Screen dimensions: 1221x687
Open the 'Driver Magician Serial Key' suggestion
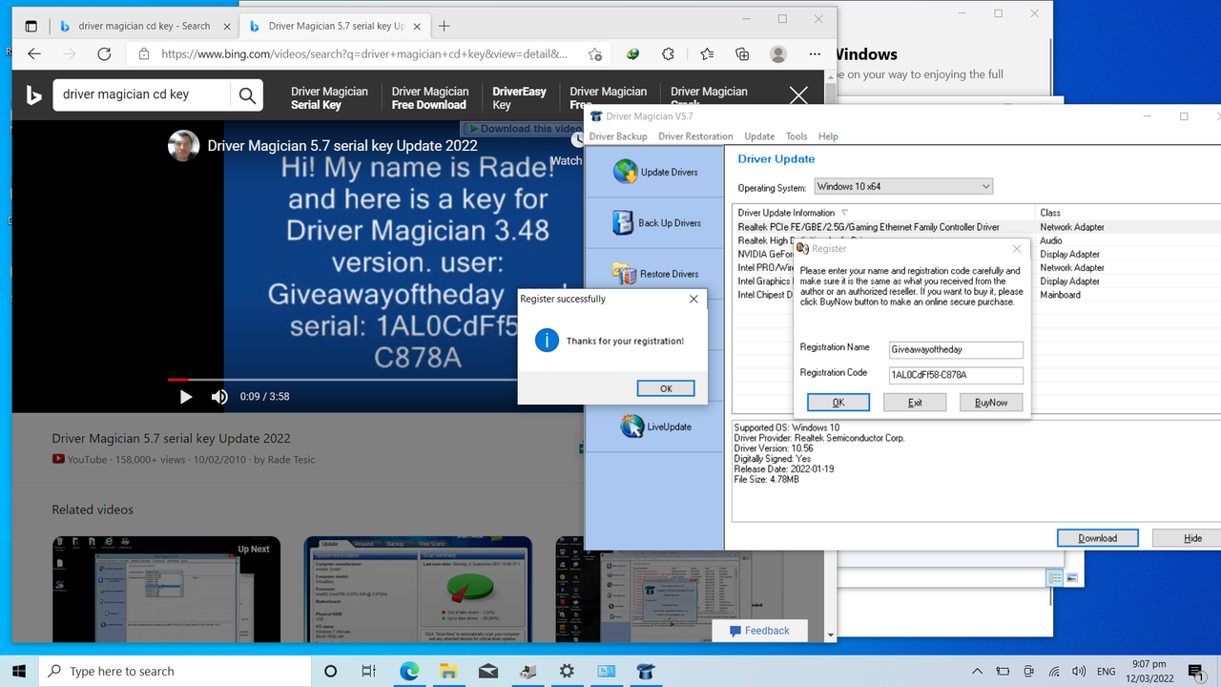pyautogui.click(x=329, y=98)
